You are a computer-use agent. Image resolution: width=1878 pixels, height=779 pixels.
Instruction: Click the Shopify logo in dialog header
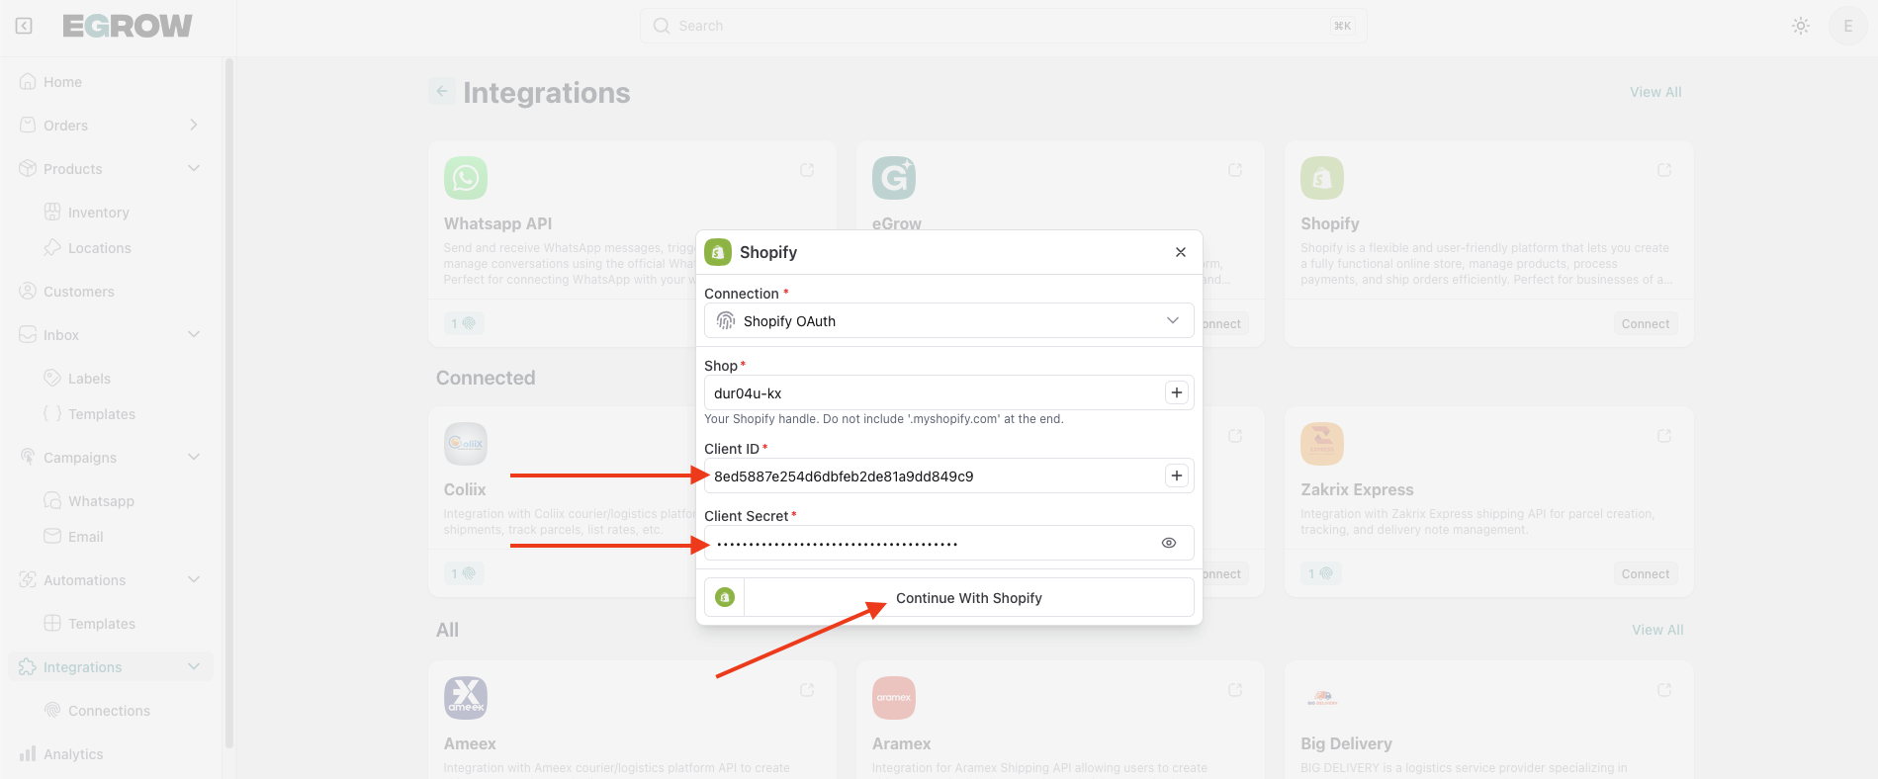click(x=718, y=252)
